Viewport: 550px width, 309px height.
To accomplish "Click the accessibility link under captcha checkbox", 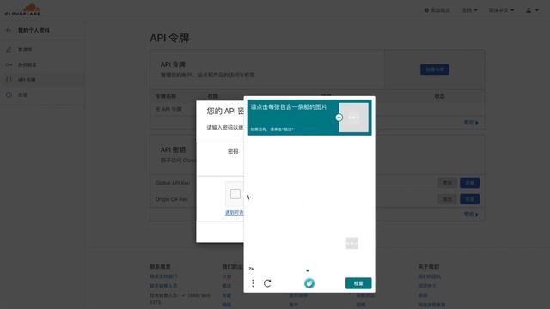I will point(235,212).
